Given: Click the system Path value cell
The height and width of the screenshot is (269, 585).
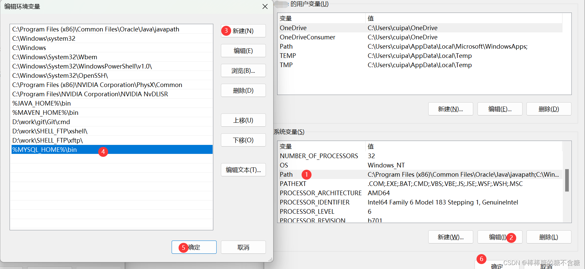Looking at the screenshot, I should 464,174.
